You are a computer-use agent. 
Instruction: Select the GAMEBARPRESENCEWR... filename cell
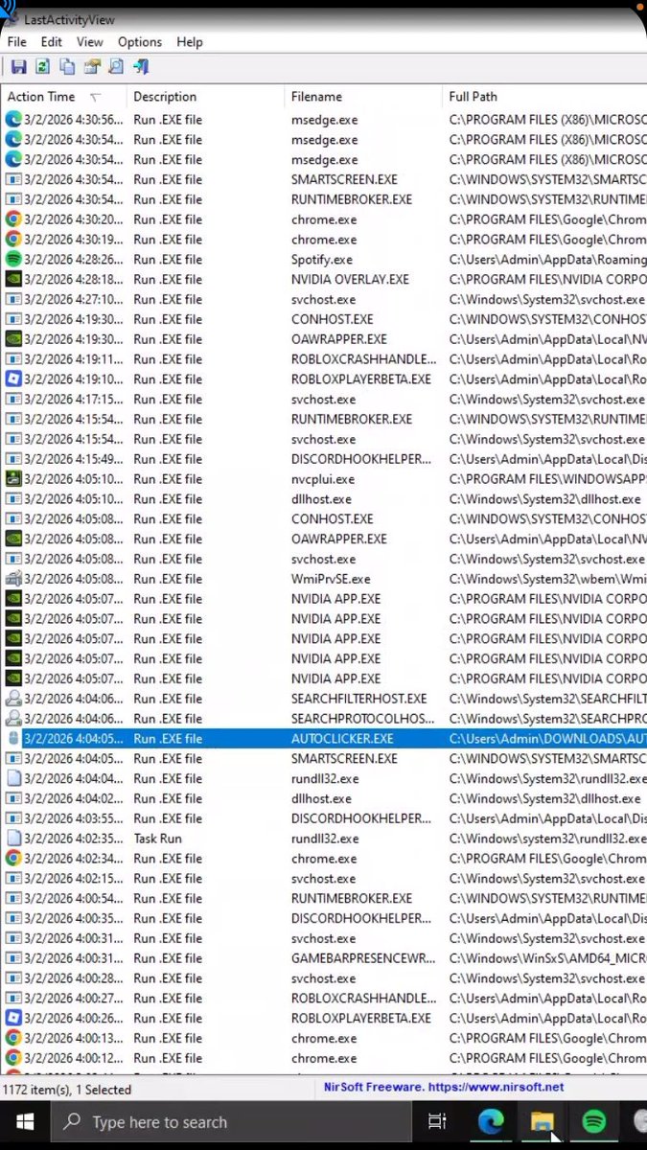tap(364, 958)
